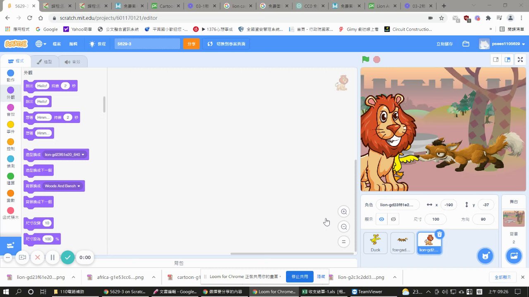This screenshot has width=529, height=297.
Task: Open the psees1105629 account dropdown
Action: click(x=502, y=44)
